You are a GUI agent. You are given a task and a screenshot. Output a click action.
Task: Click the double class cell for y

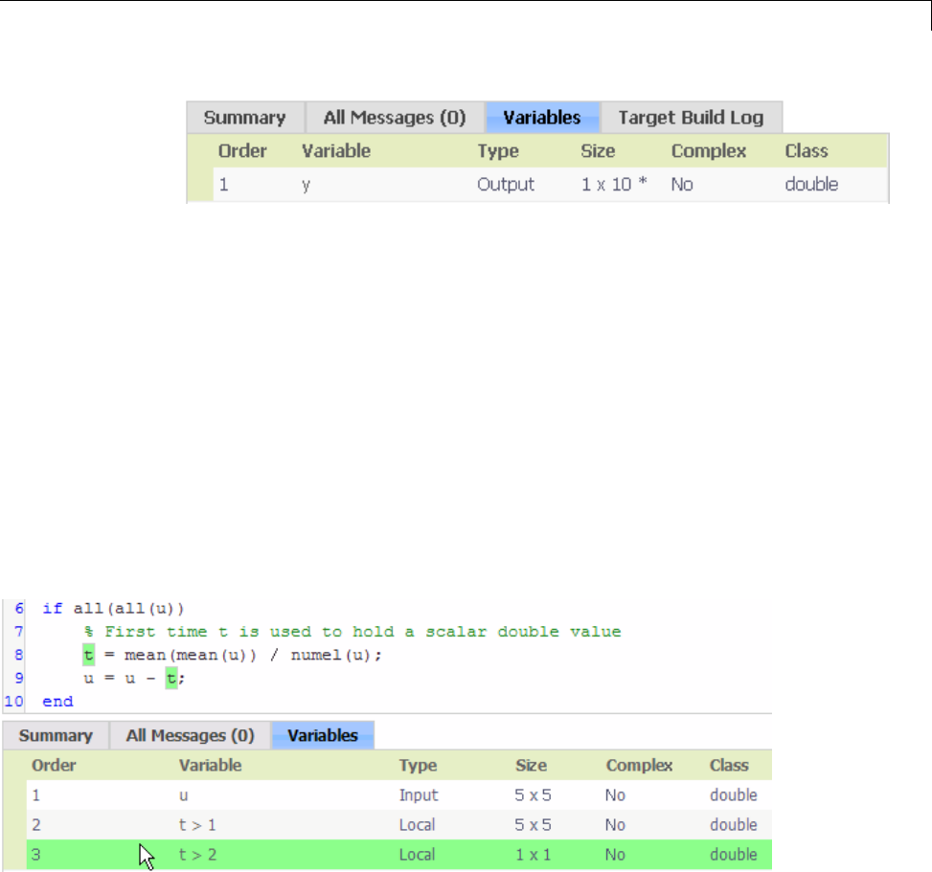point(811,185)
